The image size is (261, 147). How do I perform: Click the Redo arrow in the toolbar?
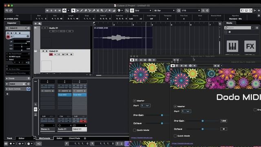tap(11, 11)
